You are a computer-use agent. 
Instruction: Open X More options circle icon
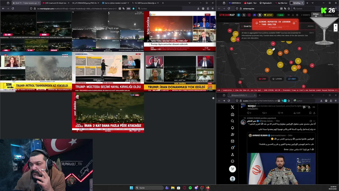pyautogui.click(x=233, y=161)
